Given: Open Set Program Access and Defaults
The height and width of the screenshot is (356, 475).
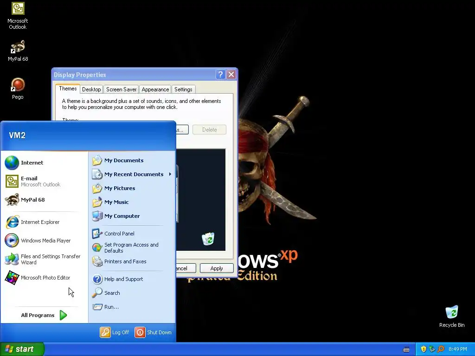Looking at the screenshot, I should tap(132, 248).
